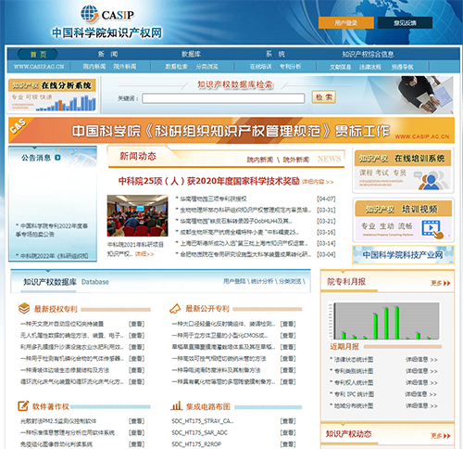Click the 中国科学院科技产业网 banner link

(x=403, y=255)
